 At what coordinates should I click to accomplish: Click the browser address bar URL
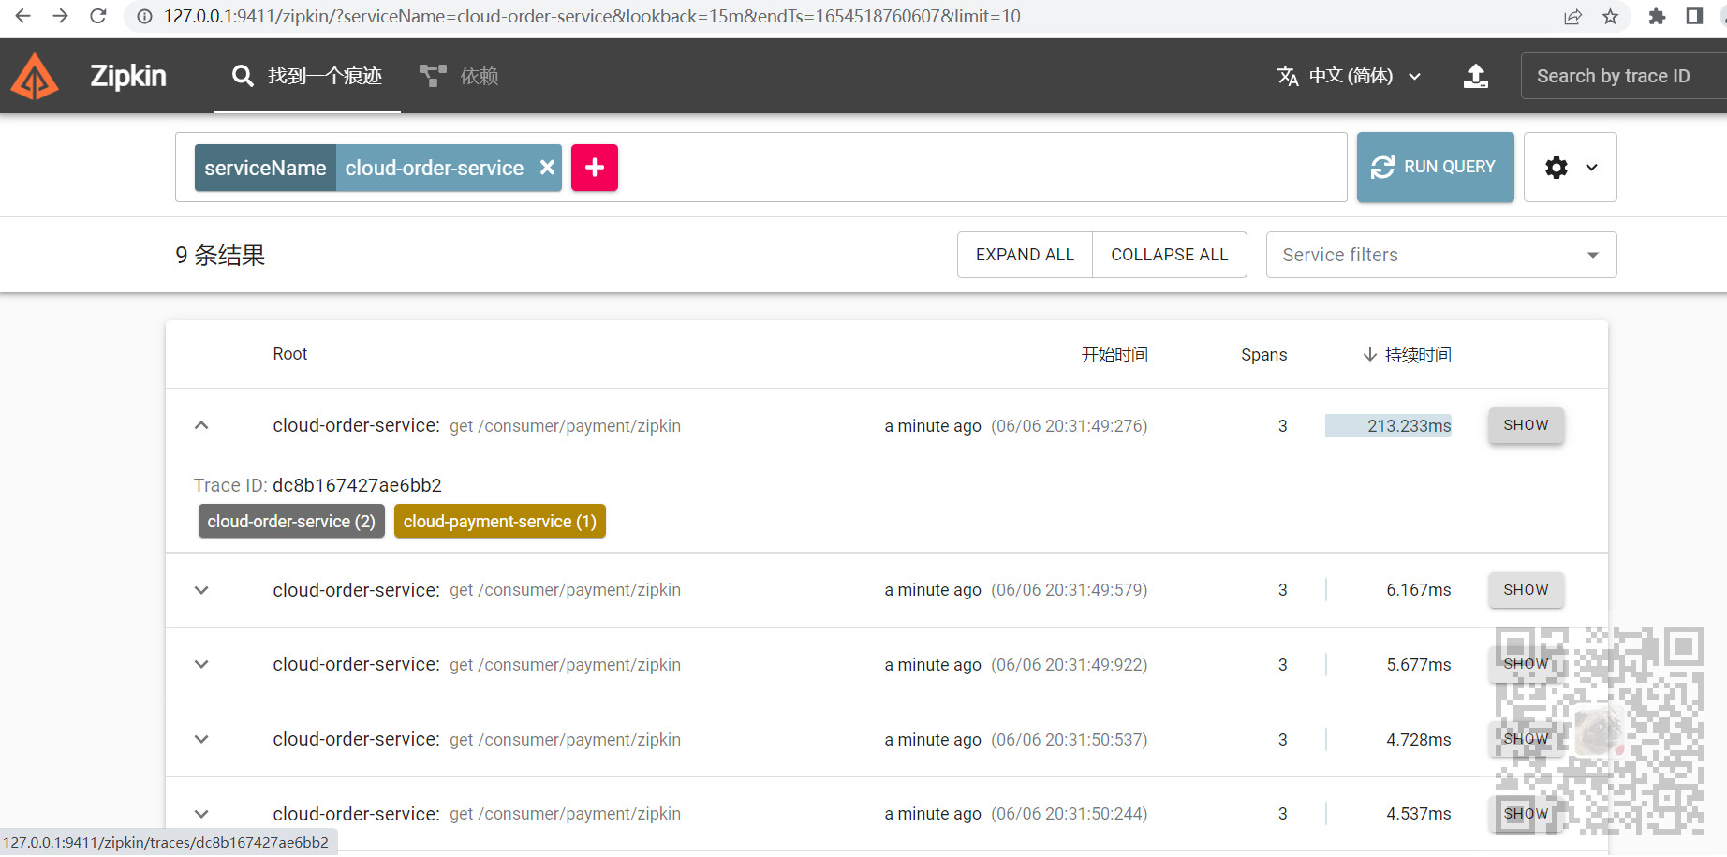click(592, 16)
